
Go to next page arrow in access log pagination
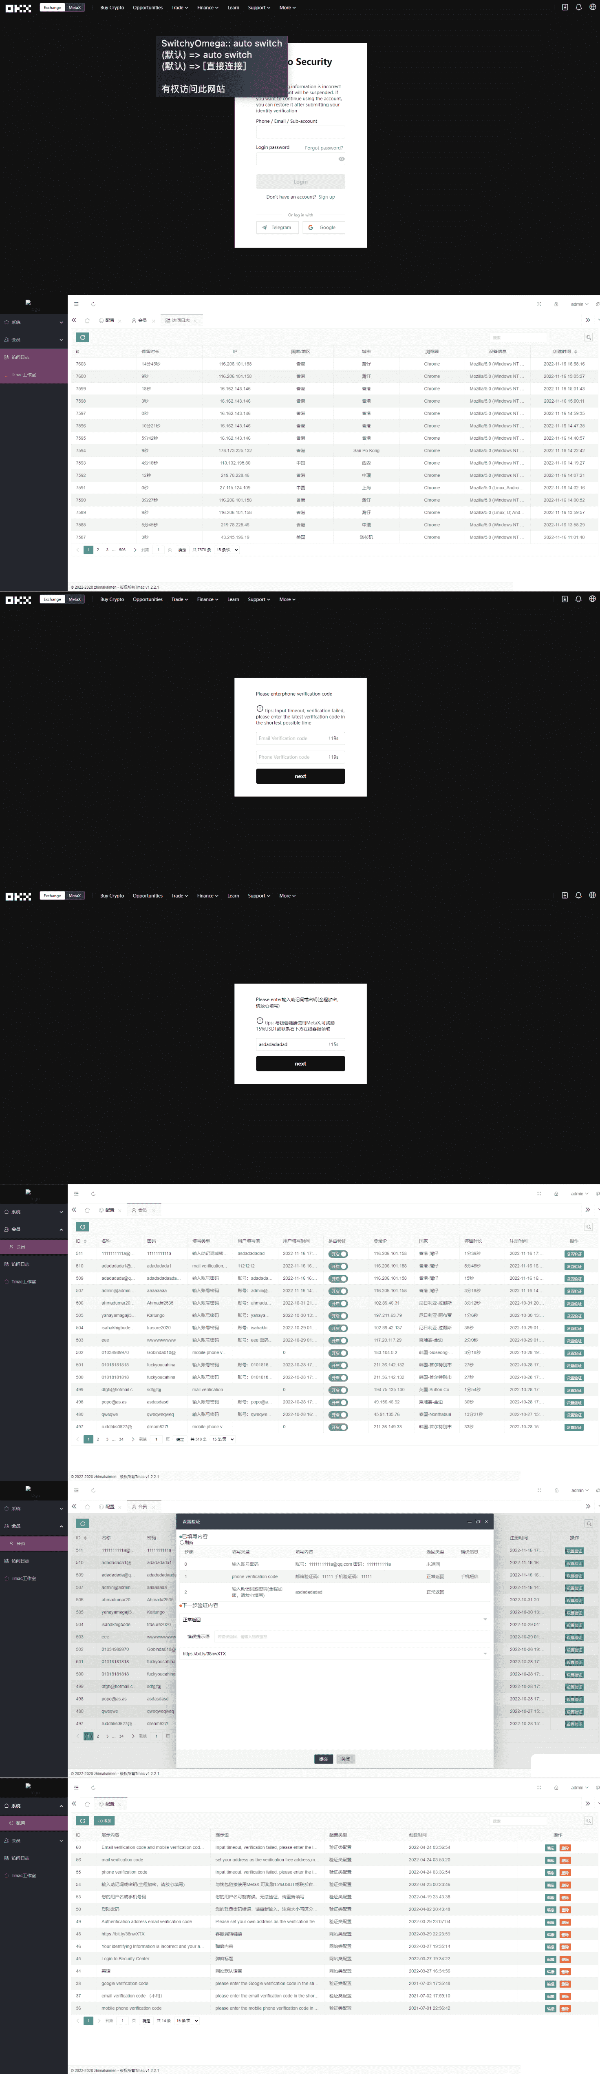[x=135, y=550]
